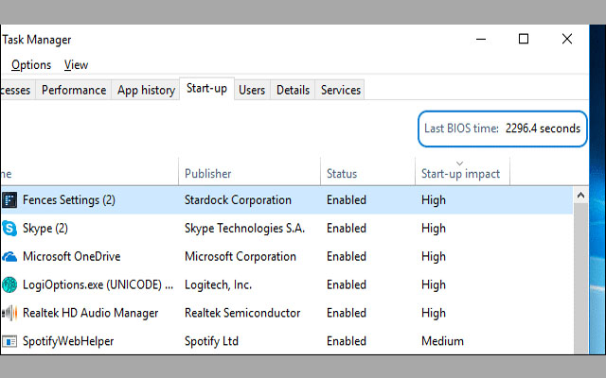Click the Microsoft OneDrive cloud icon
Image resolution: width=606 pixels, height=378 pixels.
[x=9, y=256]
